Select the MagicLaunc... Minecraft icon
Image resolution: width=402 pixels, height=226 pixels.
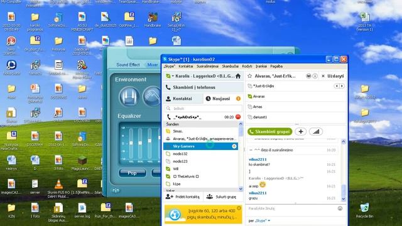[82, 163]
